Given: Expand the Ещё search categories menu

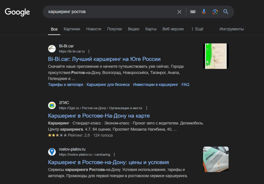Looking at the screenshot, I should point(198,29).
